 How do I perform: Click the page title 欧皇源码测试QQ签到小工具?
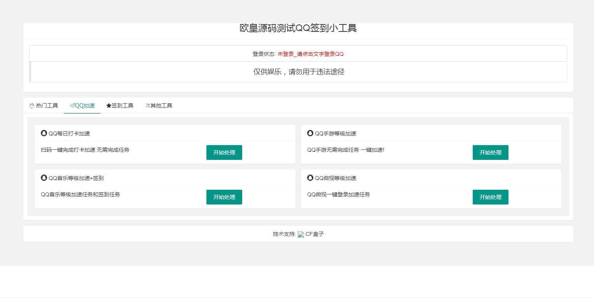298,28
